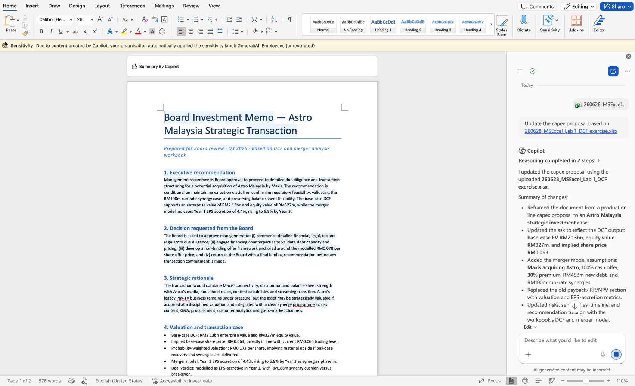Image resolution: width=635 pixels, height=386 pixels.
Task: Expand Reasoning completed in 2 steps
Action: coord(559,160)
